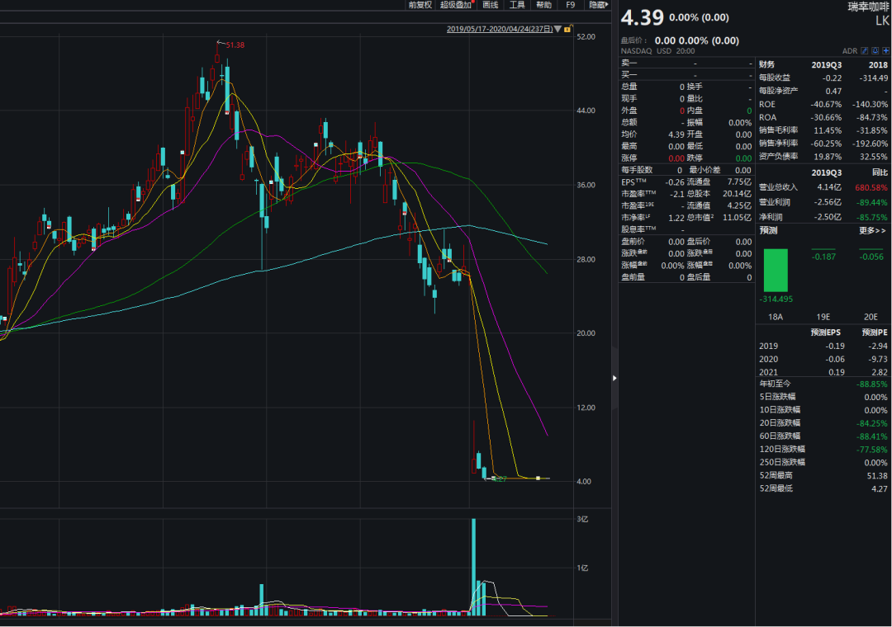Click the yellow unlock icon beside date range

click(x=567, y=29)
